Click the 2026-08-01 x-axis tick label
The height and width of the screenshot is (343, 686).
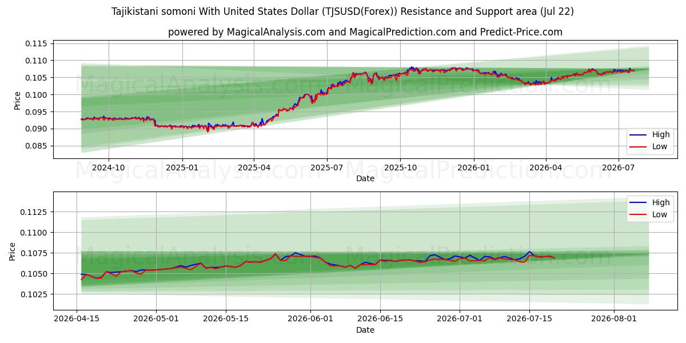pos(614,320)
